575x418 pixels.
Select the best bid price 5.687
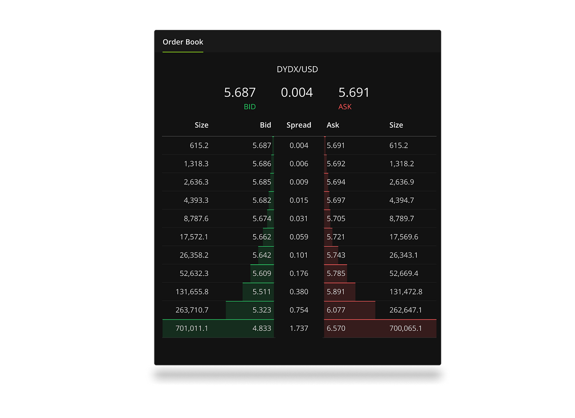(x=240, y=92)
